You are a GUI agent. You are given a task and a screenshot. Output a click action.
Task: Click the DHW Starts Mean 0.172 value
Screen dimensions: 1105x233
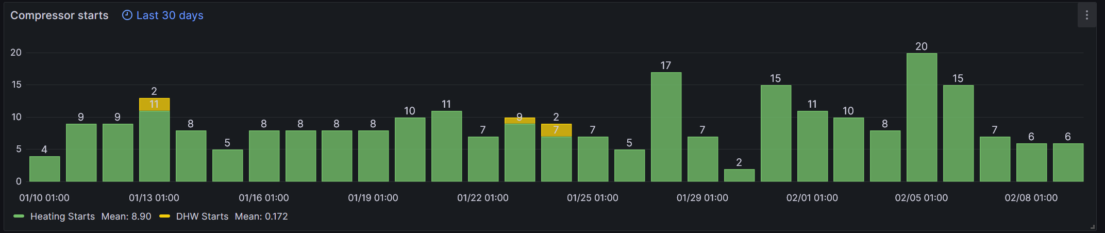(261, 217)
